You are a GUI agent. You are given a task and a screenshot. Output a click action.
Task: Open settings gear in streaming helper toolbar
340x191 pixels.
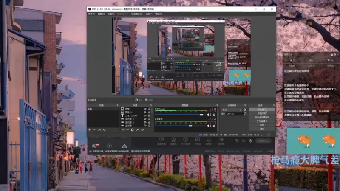(250, 141)
